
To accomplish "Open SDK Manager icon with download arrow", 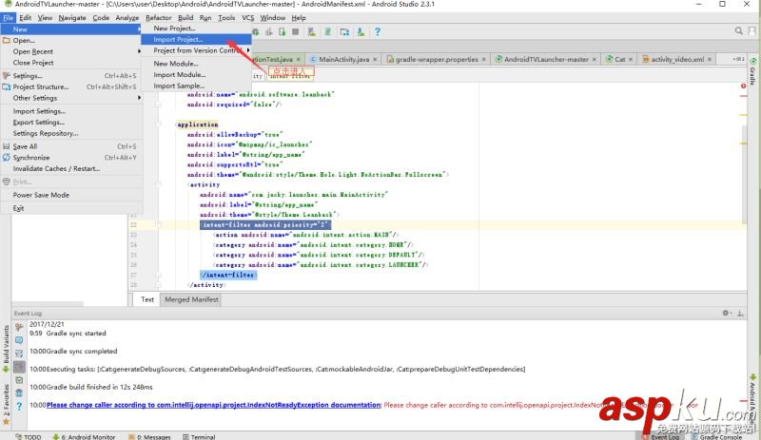I will click(361, 32).
